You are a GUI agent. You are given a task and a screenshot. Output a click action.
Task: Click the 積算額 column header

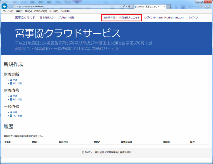tap(166, 142)
